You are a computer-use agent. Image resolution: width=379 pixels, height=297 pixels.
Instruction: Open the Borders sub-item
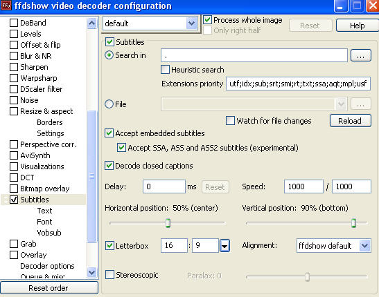50,122
